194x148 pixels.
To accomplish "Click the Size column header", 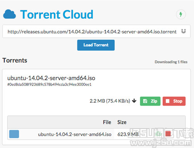I will (122, 122).
